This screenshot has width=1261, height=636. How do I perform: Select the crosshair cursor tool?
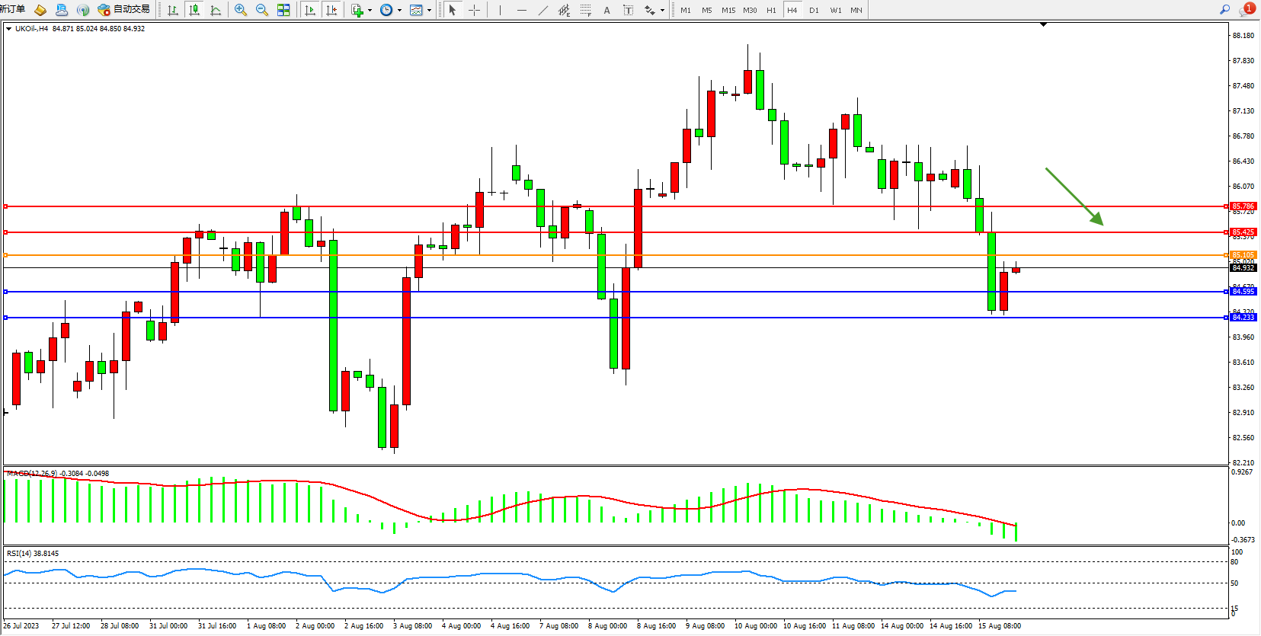click(474, 10)
